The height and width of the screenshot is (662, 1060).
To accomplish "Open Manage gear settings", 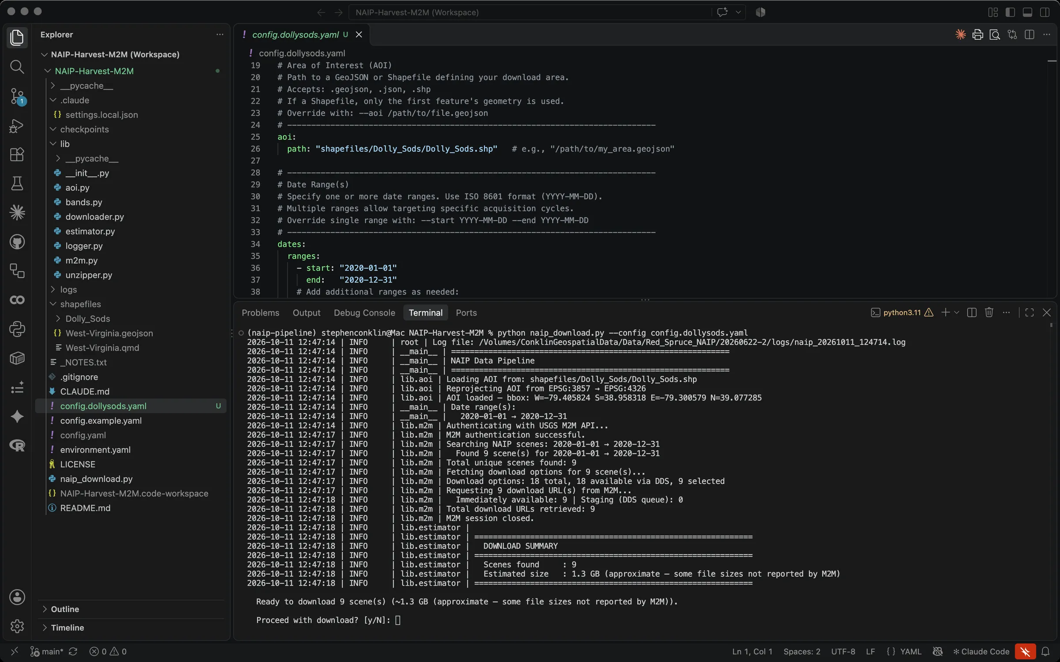I will 17,626.
